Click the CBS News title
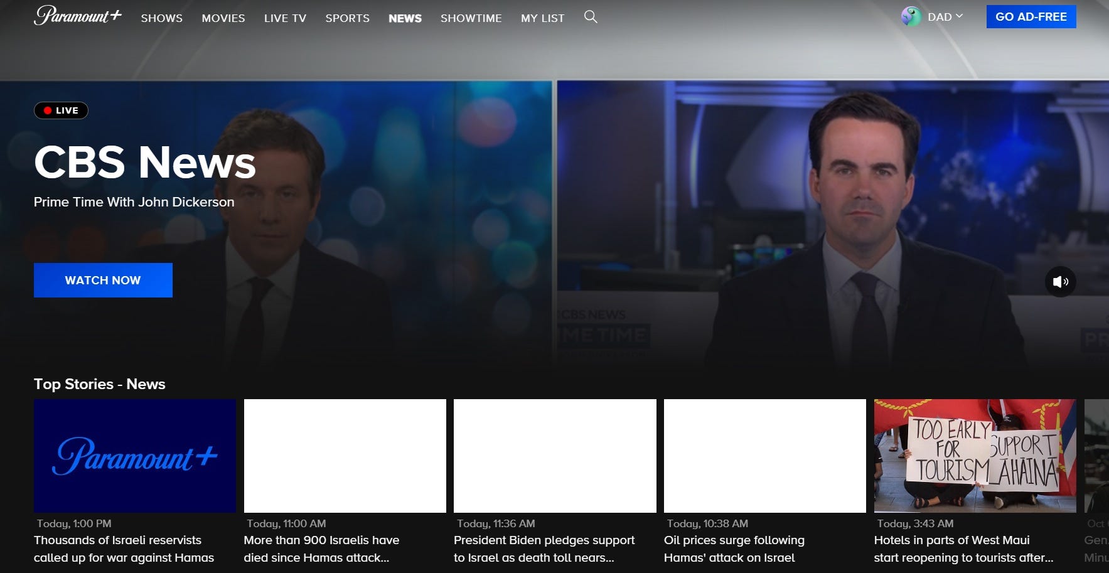Image resolution: width=1109 pixels, height=573 pixels. pos(145,163)
